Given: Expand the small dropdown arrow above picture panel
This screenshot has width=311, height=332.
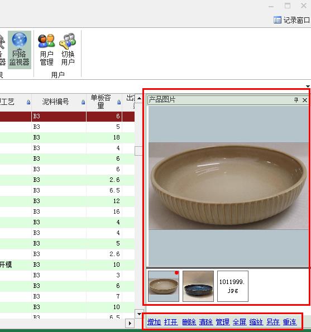Looking at the screenshot, I should 308,86.
